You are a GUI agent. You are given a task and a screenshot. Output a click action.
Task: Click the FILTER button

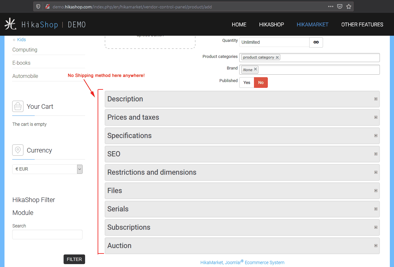[74, 259]
